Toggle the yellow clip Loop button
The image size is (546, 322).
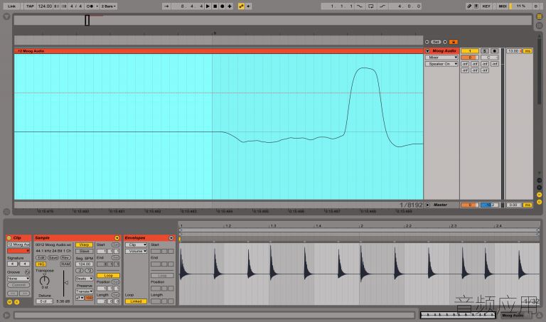point(108,276)
